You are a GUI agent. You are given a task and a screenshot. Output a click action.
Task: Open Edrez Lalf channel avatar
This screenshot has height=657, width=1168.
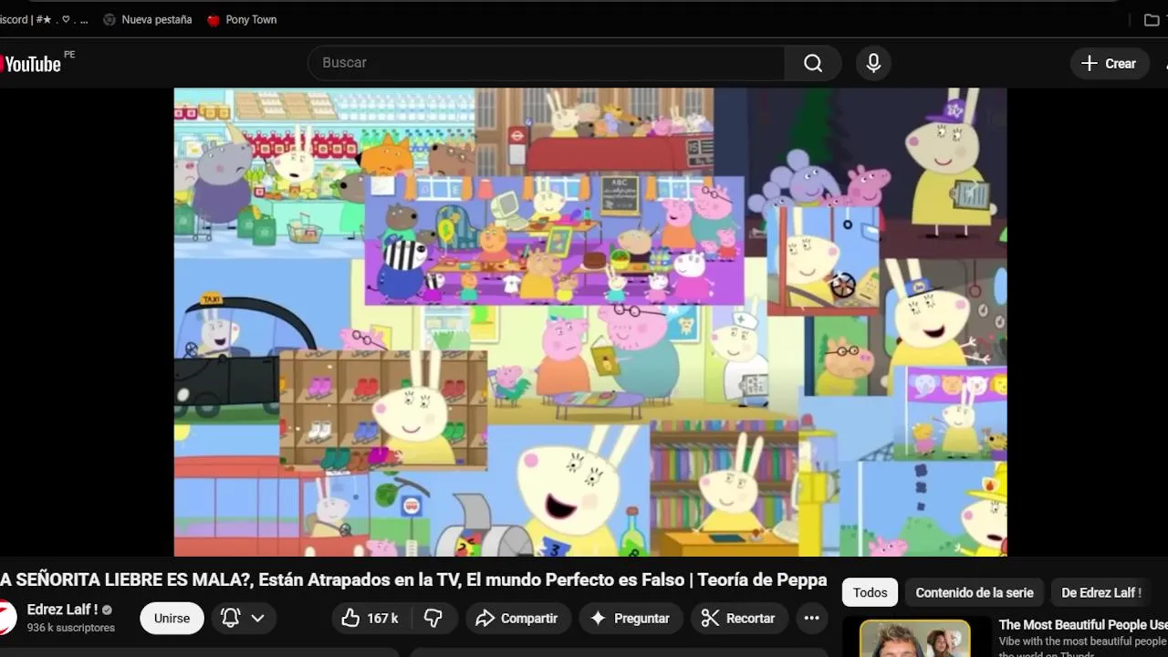click(x=7, y=618)
